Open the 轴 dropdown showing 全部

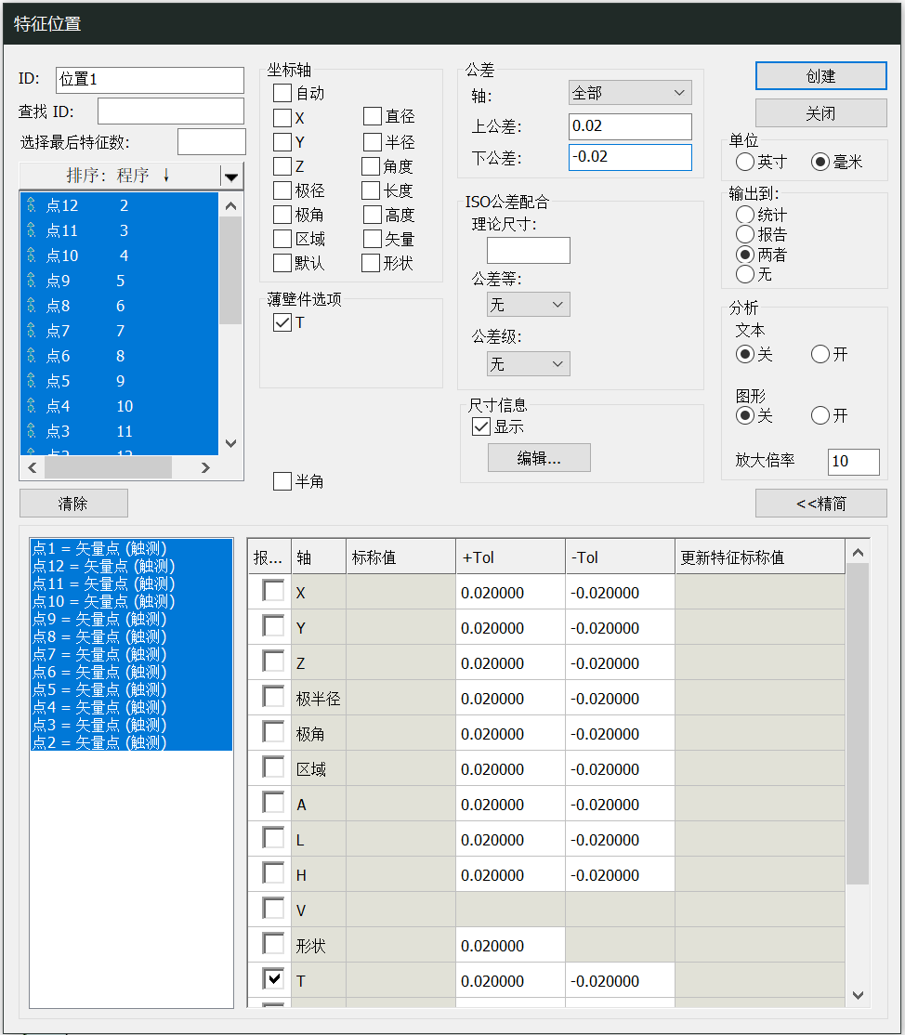(x=630, y=92)
